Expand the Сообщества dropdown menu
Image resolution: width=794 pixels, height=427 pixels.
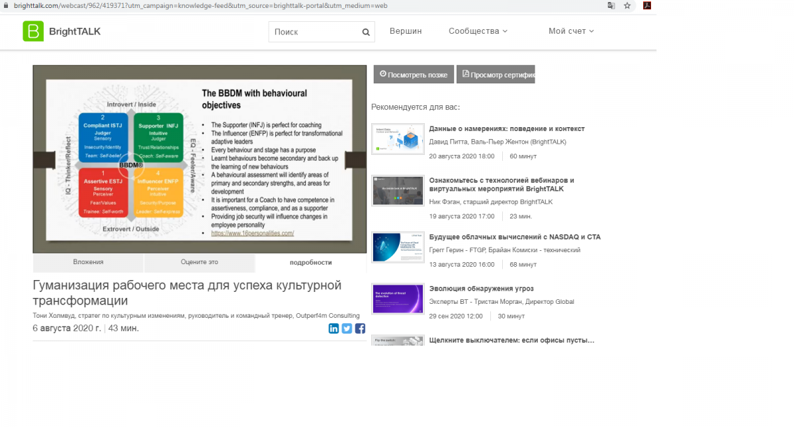(478, 31)
